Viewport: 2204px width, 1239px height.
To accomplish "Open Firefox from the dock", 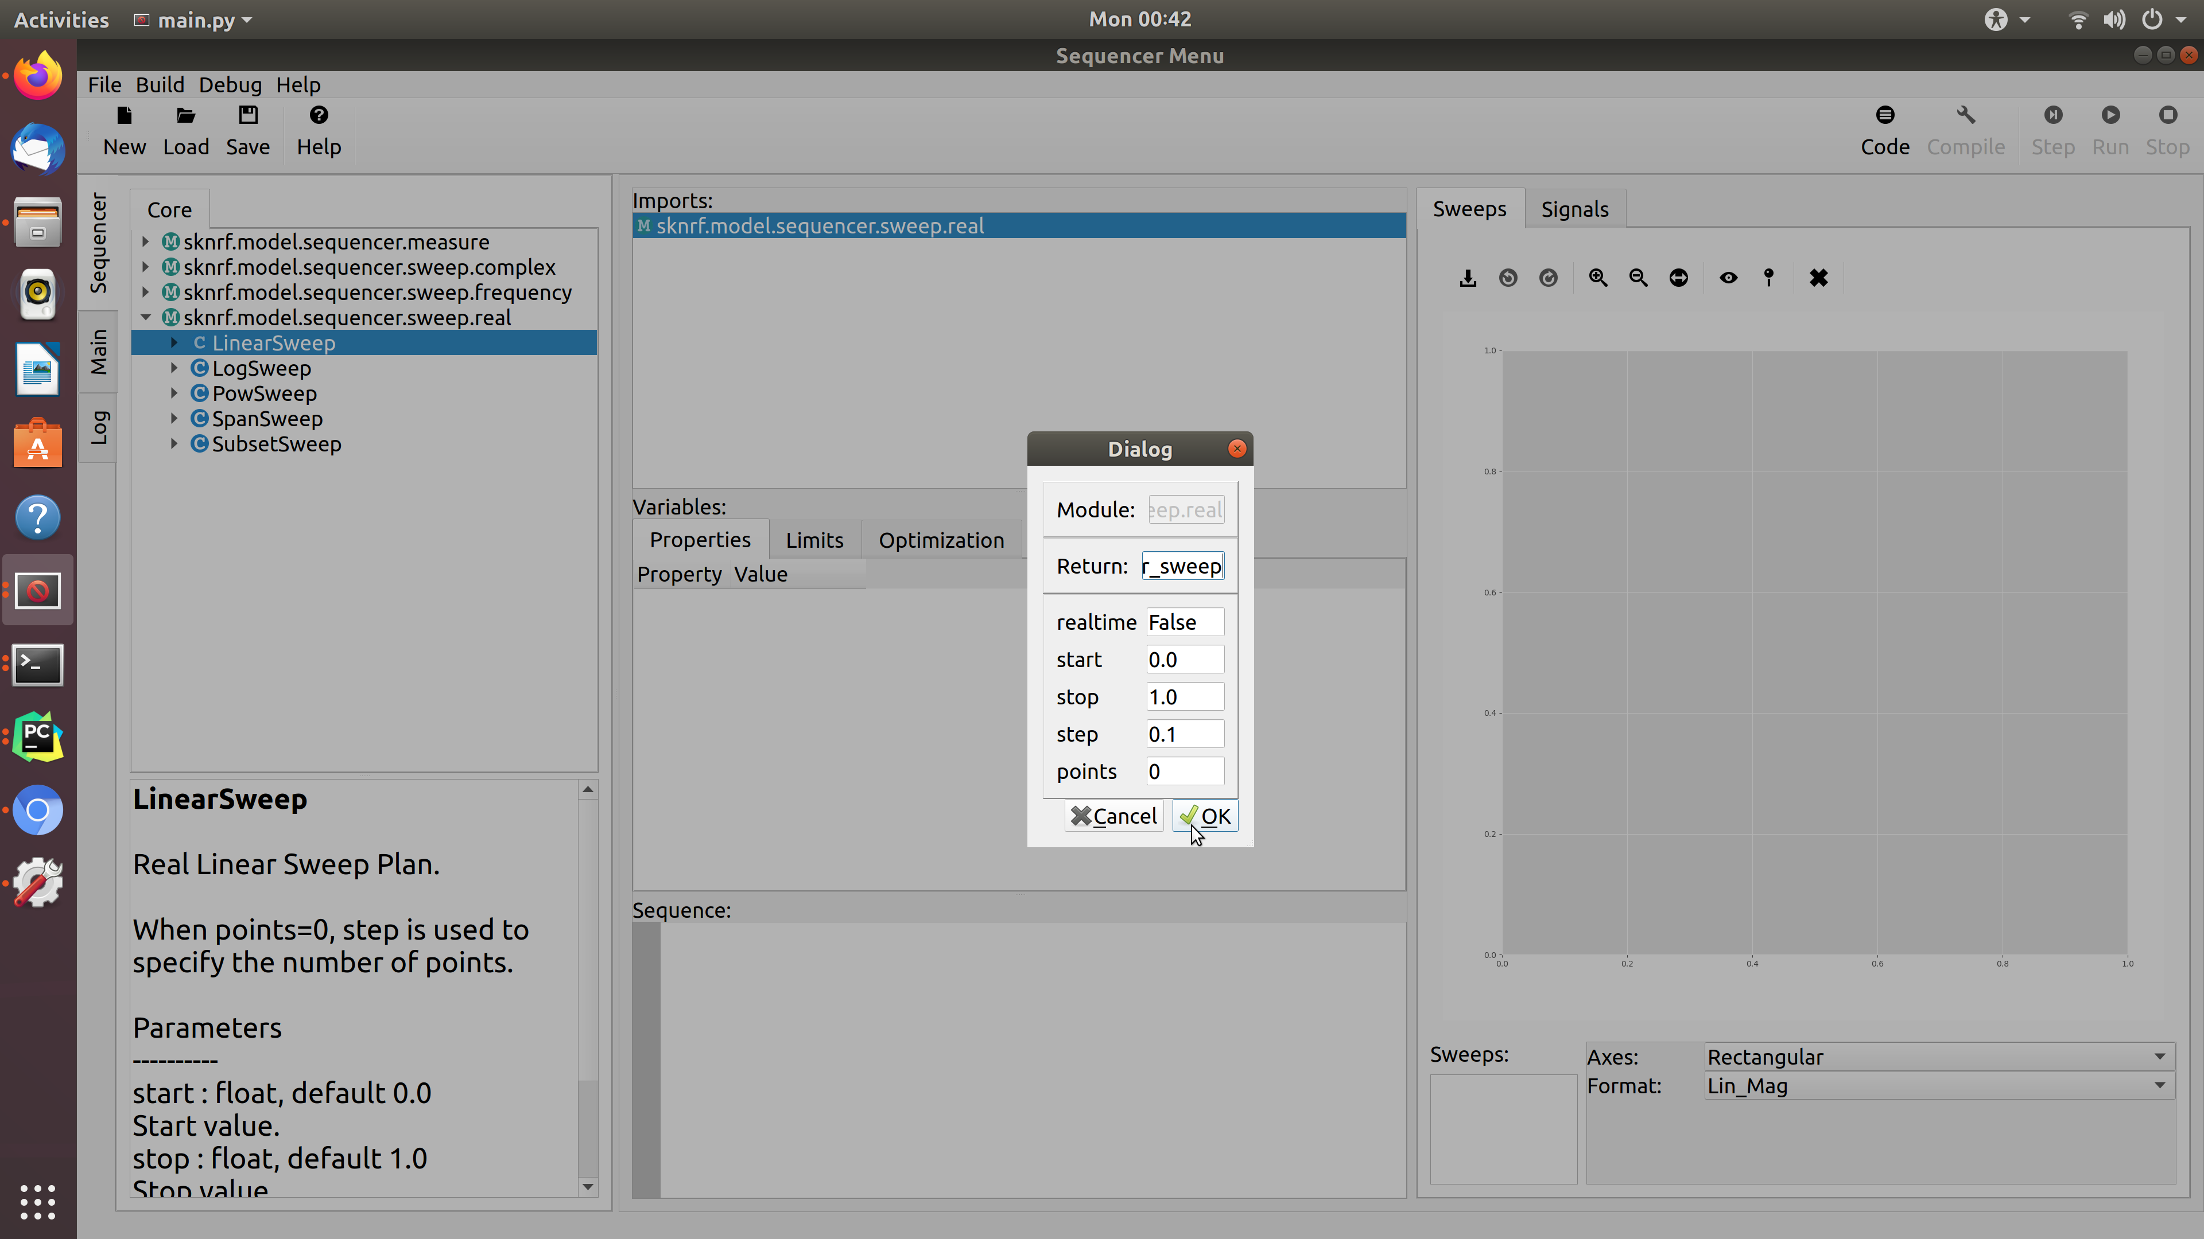I will pyautogui.click(x=38, y=75).
